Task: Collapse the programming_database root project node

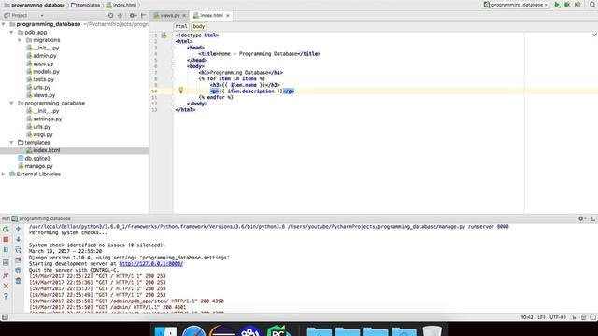Action: coord(4,24)
